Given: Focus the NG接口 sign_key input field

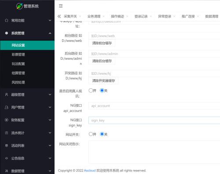Looking at the screenshot, I should click(154, 120).
